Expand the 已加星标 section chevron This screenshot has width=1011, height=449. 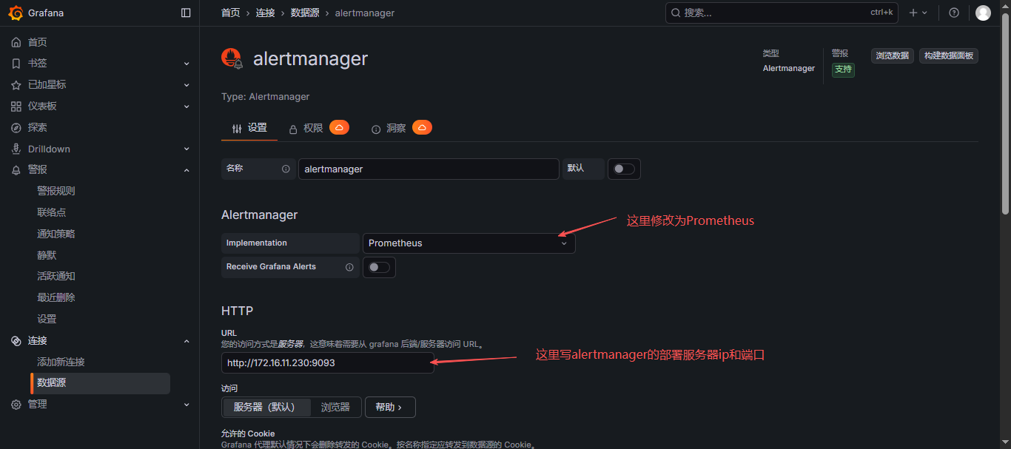[x=187, y=85]
